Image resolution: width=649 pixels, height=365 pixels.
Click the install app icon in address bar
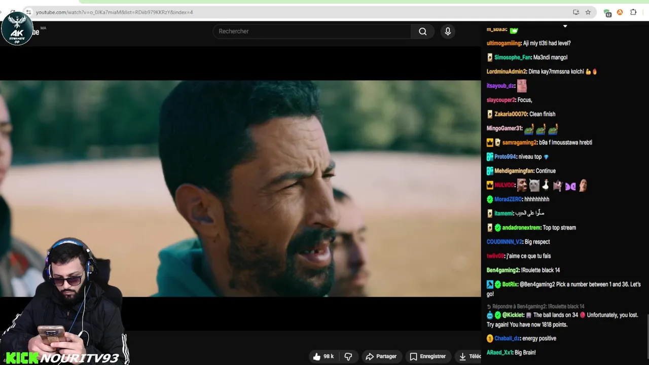576,12
